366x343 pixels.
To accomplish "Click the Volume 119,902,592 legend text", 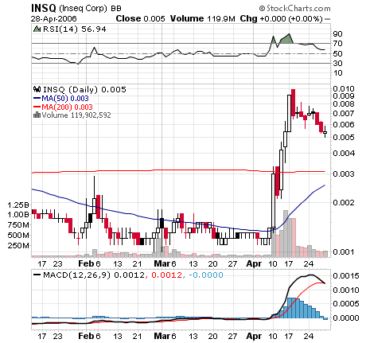I will pyautogui.click(x=76, y=115).
